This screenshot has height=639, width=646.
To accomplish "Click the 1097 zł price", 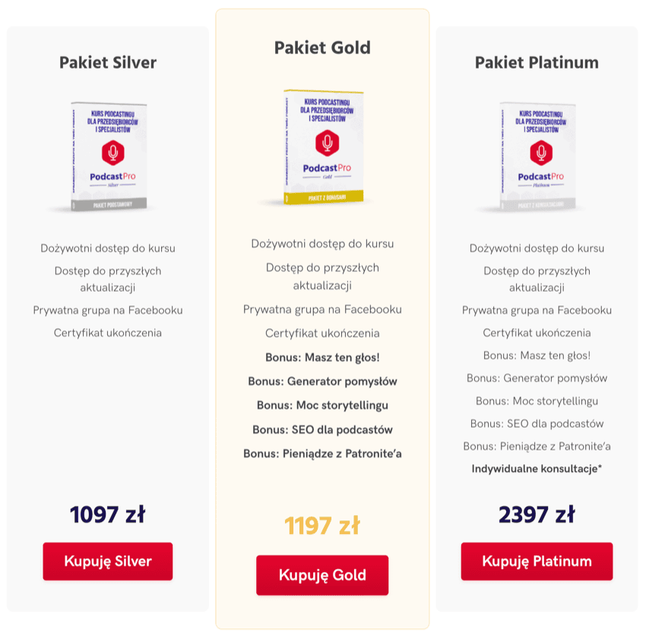I will [108, 514].
